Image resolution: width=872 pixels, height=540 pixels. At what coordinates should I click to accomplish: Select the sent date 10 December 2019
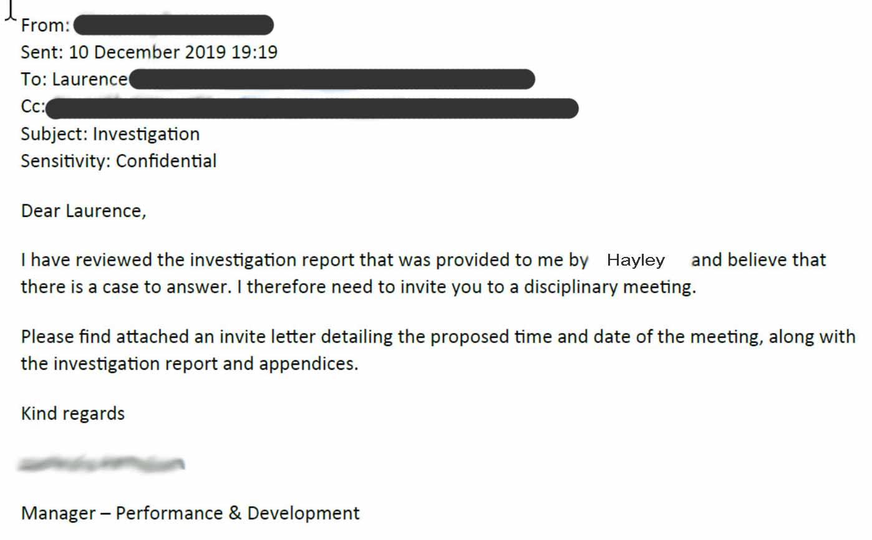coord(147,52)
